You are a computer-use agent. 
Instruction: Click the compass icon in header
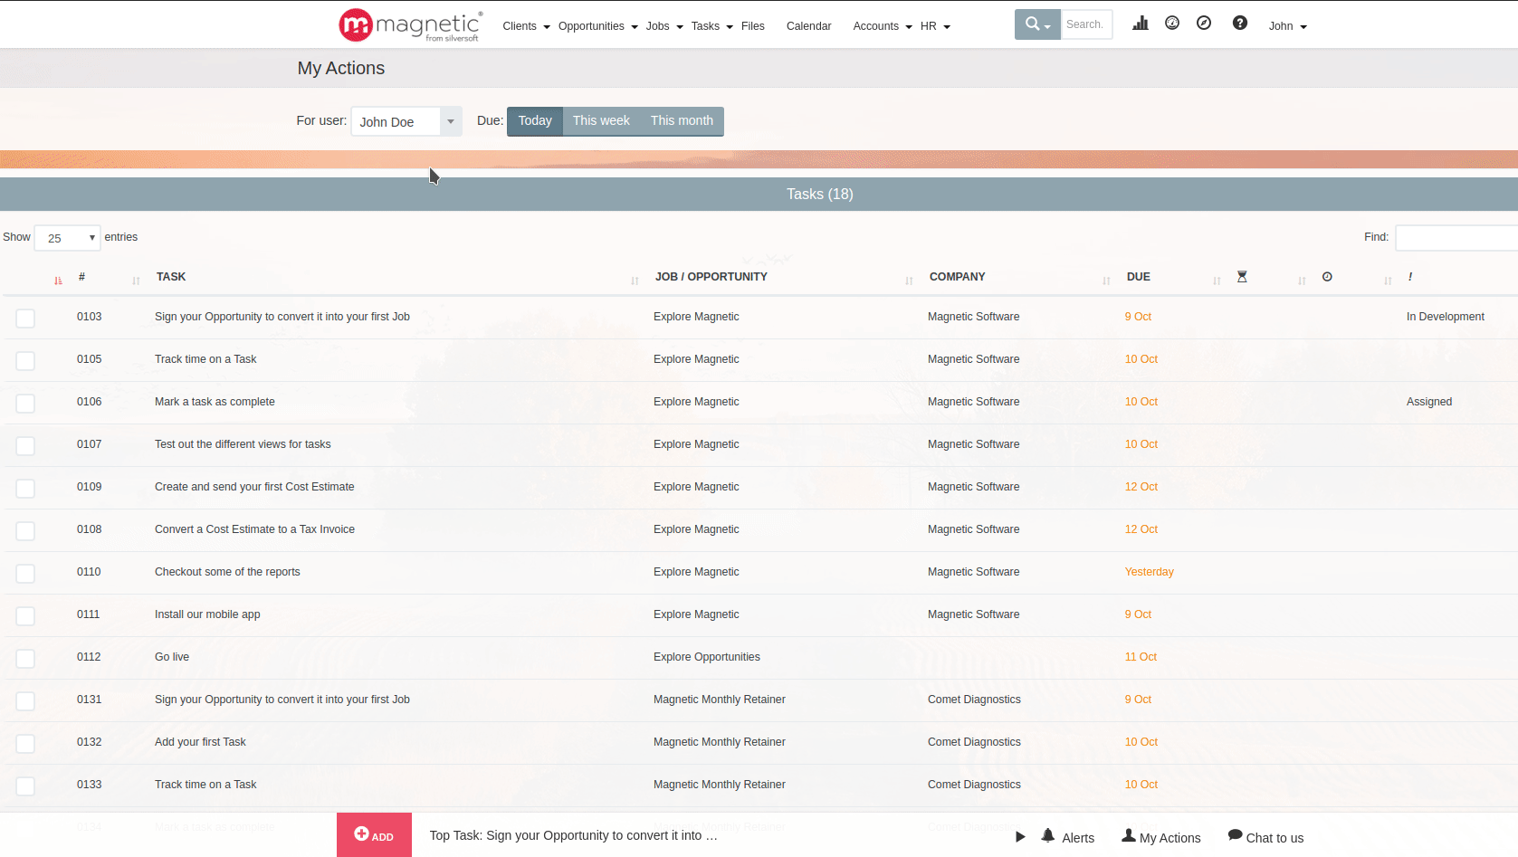1204,24
